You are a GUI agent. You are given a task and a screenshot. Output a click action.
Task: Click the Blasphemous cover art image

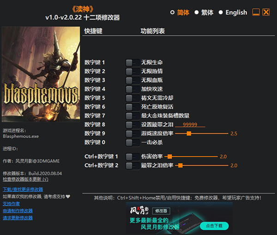(41, 74)
